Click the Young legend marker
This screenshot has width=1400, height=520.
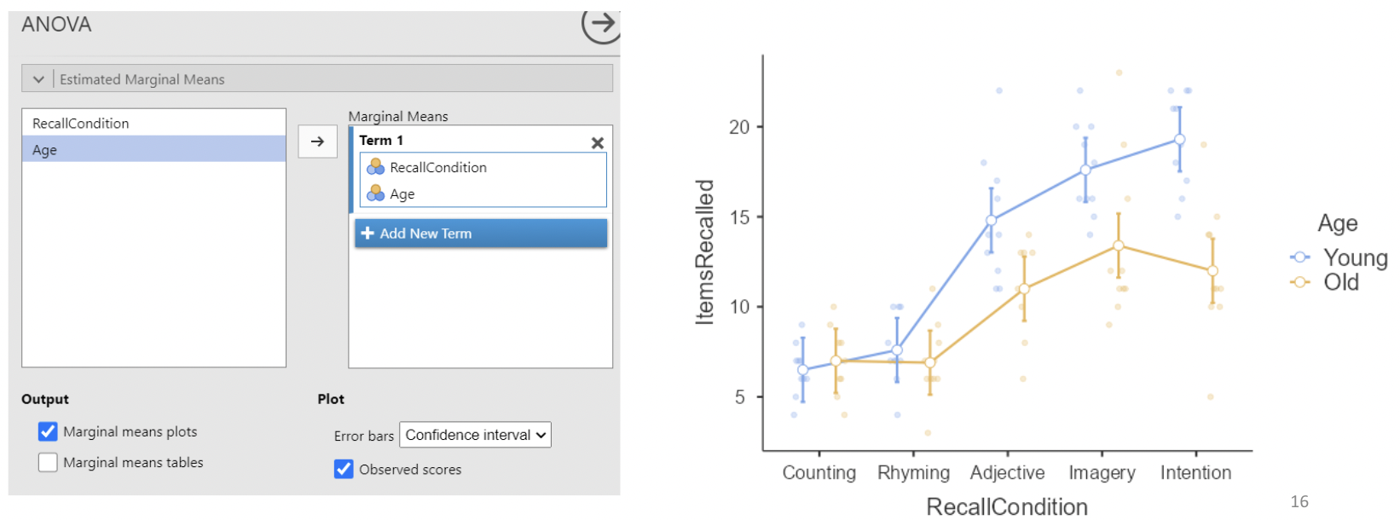click(x=1300, y=257)
